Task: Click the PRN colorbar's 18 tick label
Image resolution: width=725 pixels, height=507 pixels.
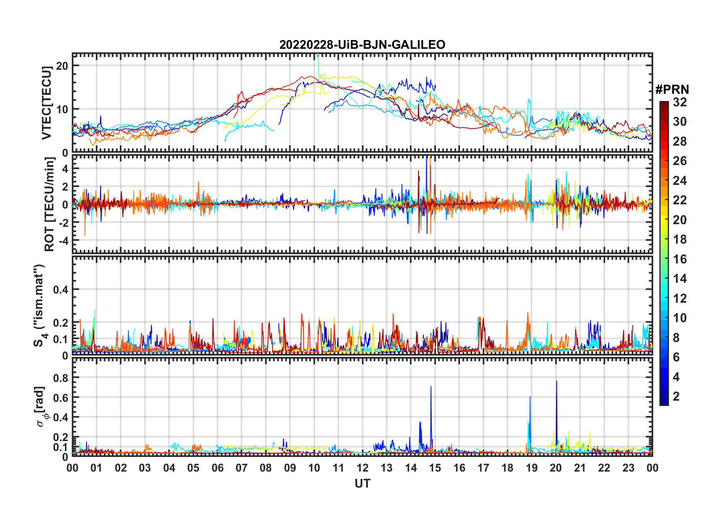Action: 680,239
